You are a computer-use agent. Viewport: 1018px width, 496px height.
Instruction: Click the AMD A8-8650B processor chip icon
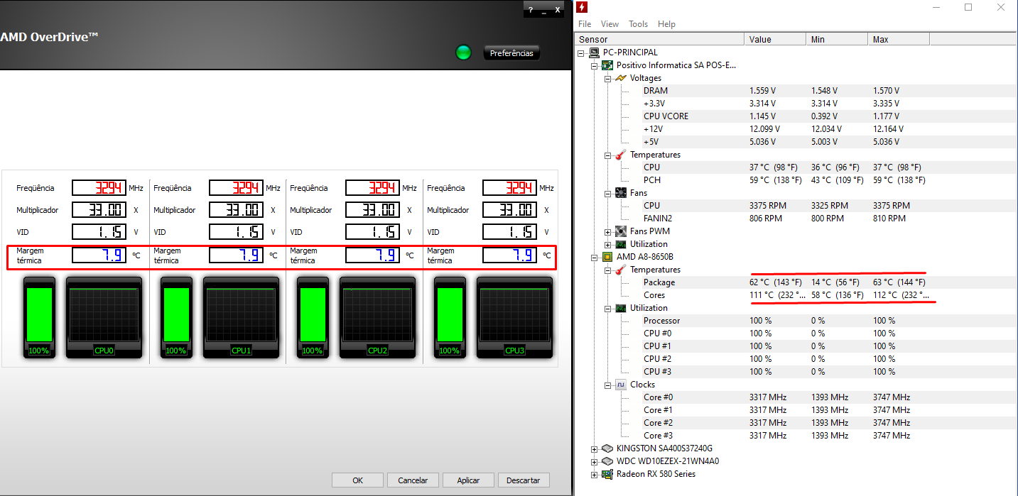pyautogui.click(x=608, y=257)
